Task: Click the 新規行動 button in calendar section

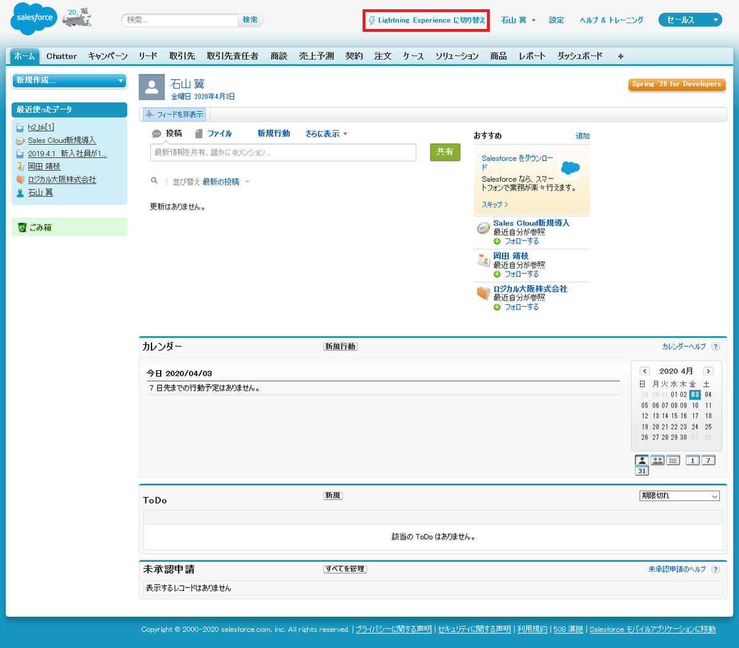Action: (341, 347)
